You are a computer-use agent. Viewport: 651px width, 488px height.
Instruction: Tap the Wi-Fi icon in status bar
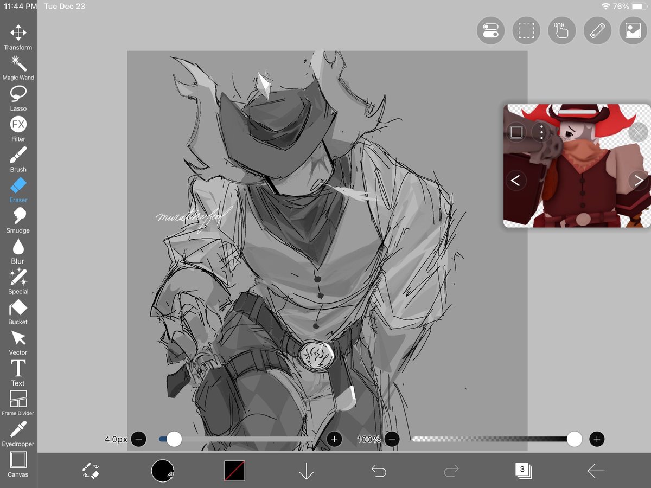(x=606, y=7)
